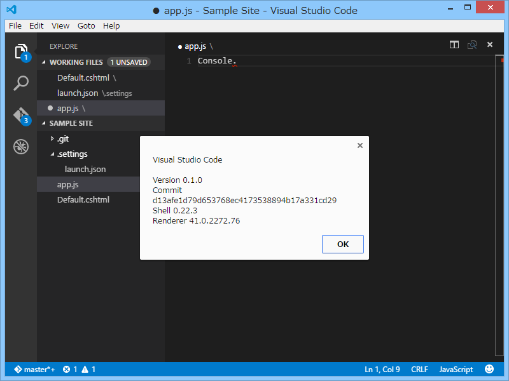Image resolution: width=509 pixels, height=381 pixels.
Task: Open the Search icon in the activity bar
Action: [20, 83]
